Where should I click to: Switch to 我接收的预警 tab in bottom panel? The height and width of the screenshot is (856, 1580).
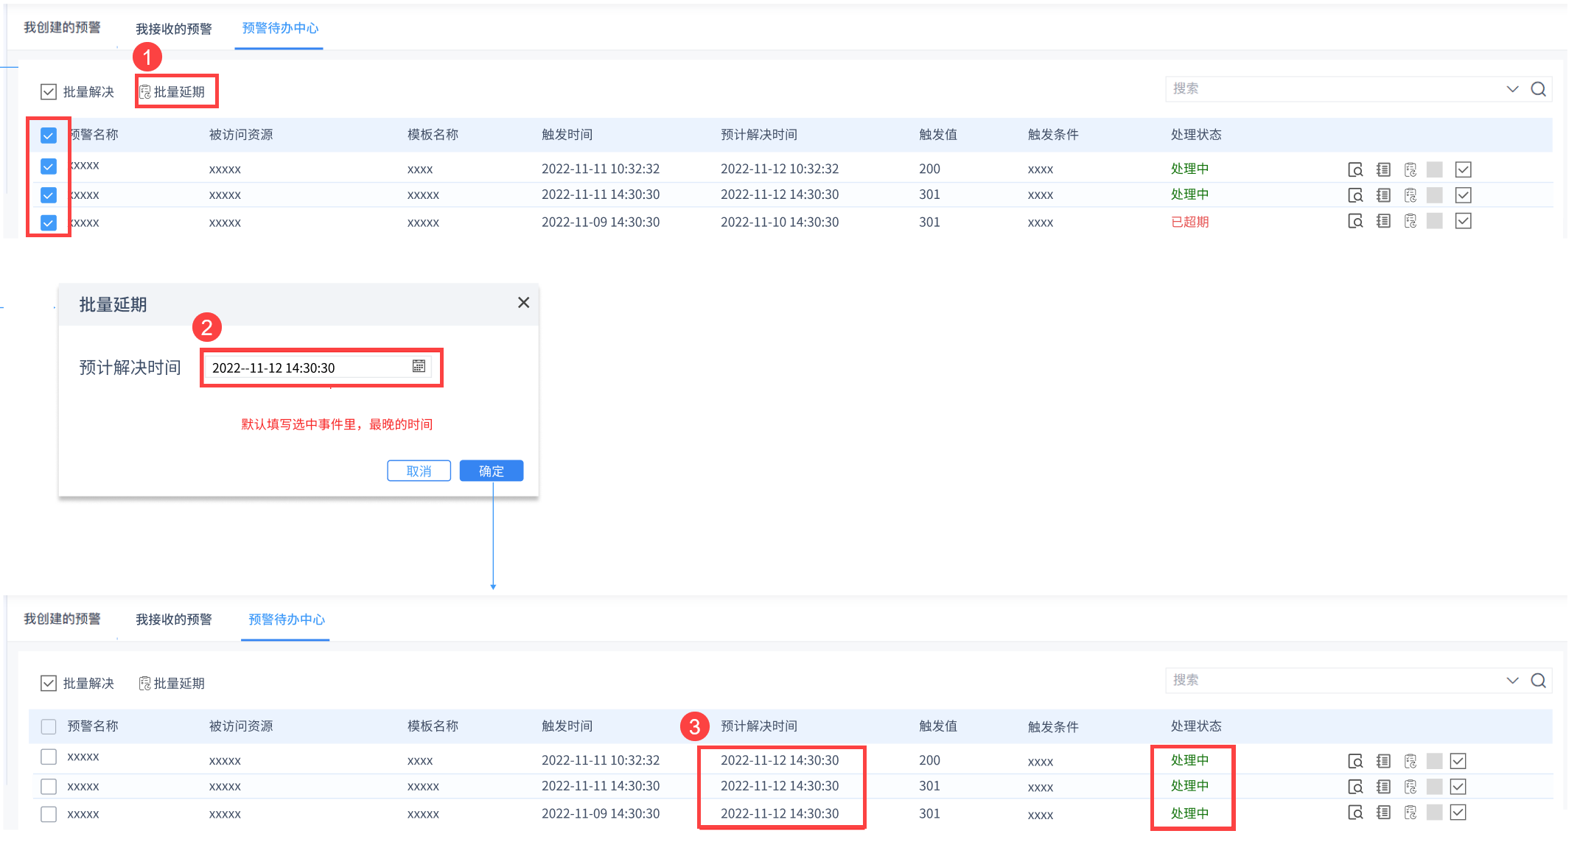pyautogui.click(x=174, y=620)
